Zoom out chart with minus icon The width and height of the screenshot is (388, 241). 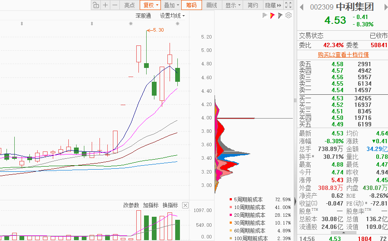pyautogui.click(x=115, y=5)
